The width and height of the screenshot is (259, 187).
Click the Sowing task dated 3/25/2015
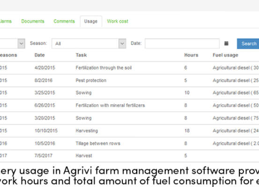(83, 93)
